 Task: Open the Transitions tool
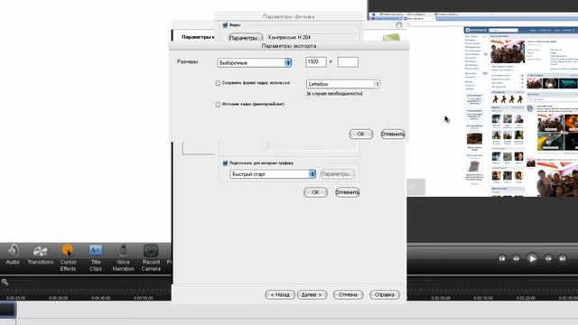coord(40,255)
